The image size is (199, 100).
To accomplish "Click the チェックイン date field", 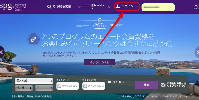I will 68,86.
